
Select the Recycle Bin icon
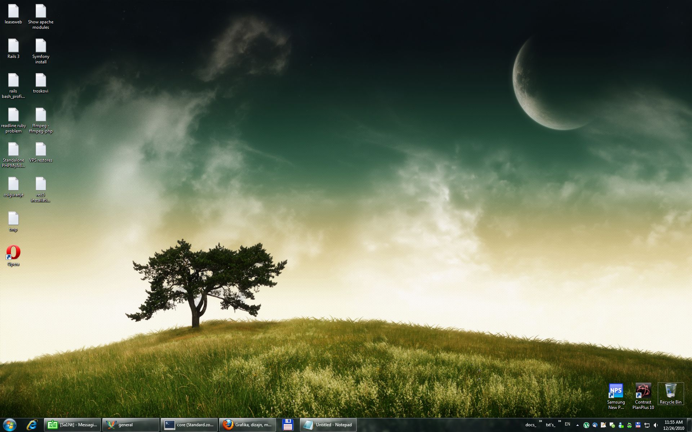tap(670, 394)
